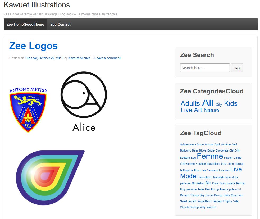260x219 pixels.
Task: Open the Alice circle logo image
Action: coord(84,101)
